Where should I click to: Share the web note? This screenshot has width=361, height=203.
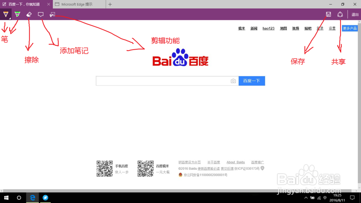(340, 14)
